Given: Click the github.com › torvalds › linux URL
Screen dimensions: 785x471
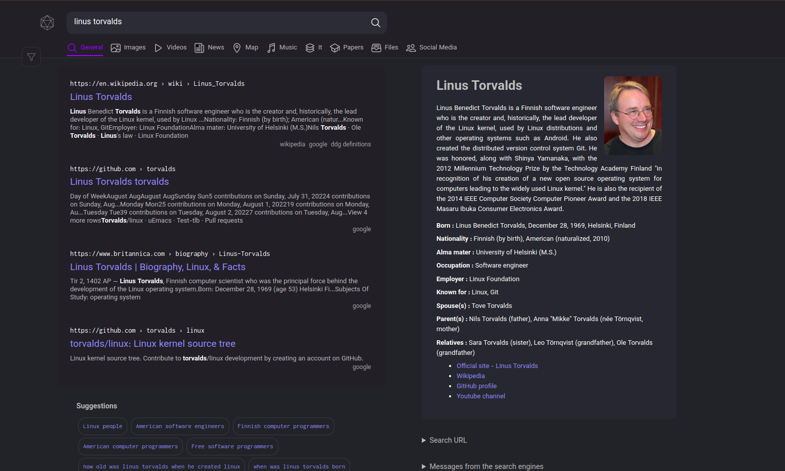Looking at the screenshot, I should tap(137, 331).
